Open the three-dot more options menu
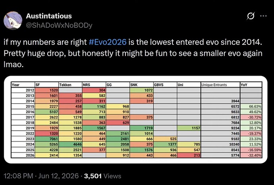 [x=263, y=16]
